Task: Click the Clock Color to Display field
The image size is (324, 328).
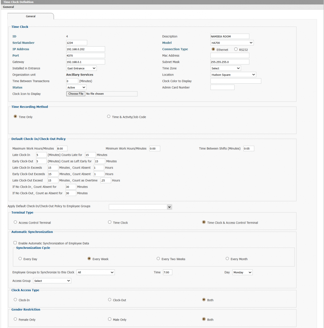Action: [236, 81]
